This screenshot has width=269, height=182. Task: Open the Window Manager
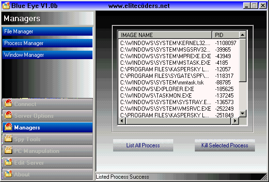click(47, 55)
